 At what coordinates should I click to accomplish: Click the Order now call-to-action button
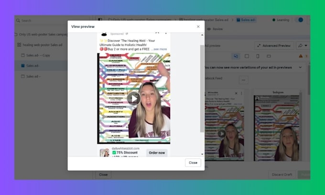[157, 153]
